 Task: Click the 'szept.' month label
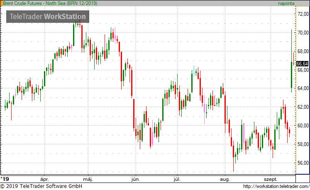pyautogui.click(x=271, y=179)
